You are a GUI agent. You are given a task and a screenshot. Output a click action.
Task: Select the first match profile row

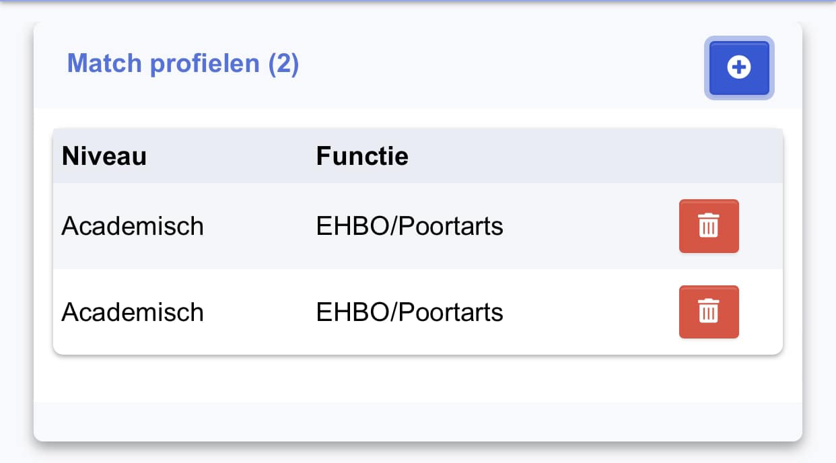pyautogui.click(x=418, y=226)
